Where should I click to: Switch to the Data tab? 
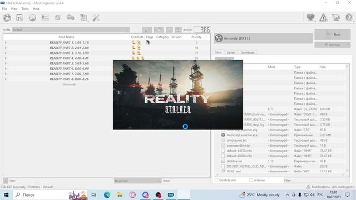coord(217,52)
